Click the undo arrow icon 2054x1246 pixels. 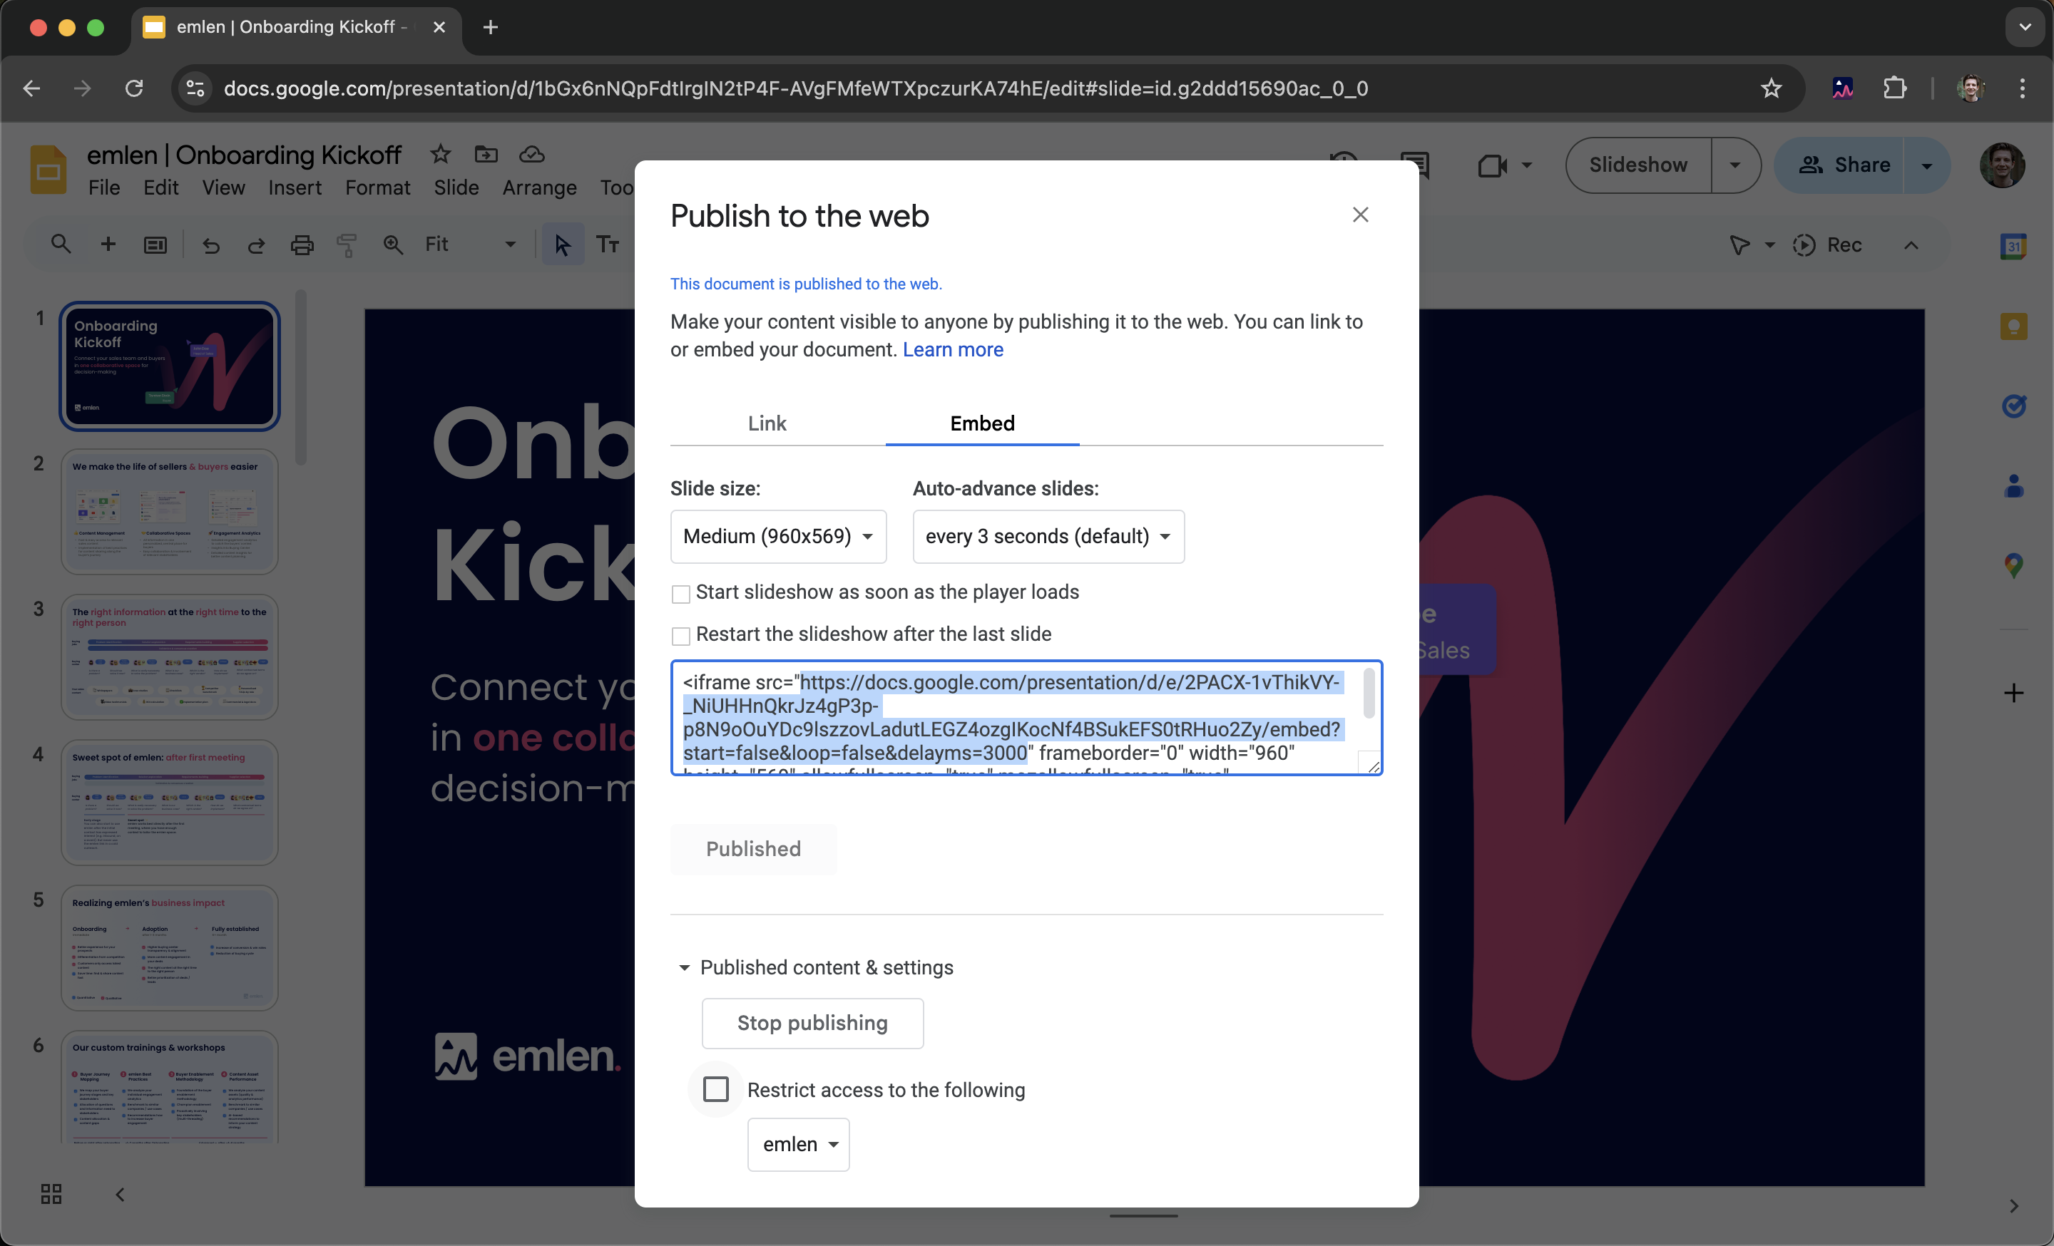(211, 245)
